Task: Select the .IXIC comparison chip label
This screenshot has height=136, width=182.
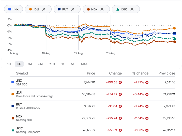Action: (x=124, y=9)
